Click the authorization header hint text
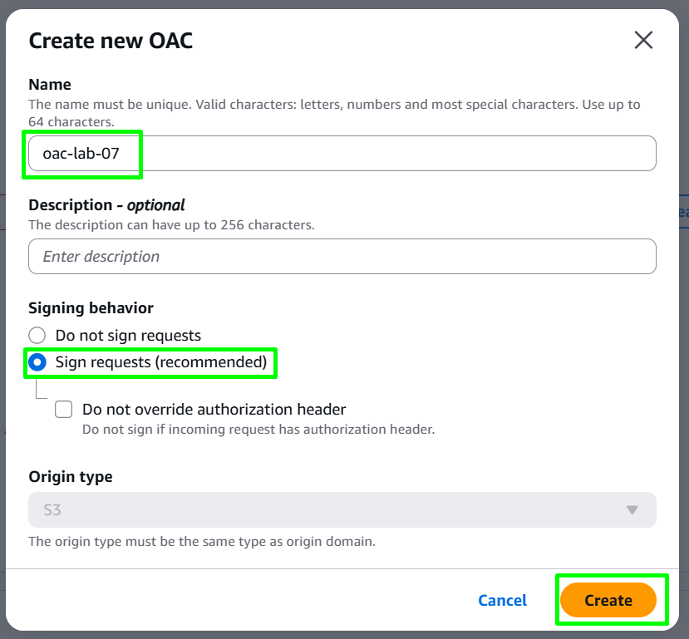This screenshot has height=639, width=689. click(258, 429)
